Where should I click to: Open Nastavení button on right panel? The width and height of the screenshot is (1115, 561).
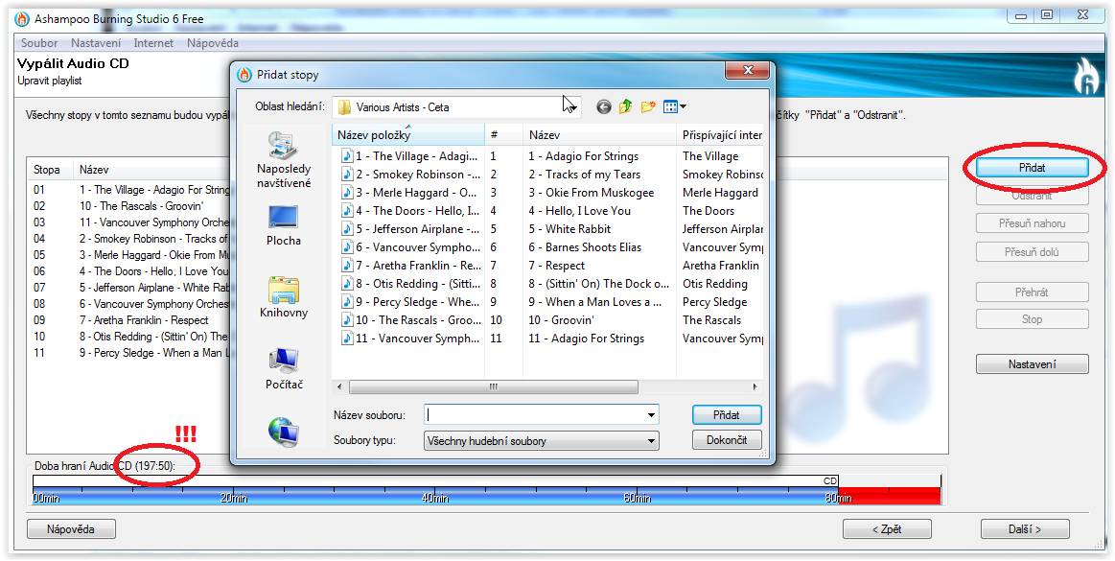pos(1032,364)
